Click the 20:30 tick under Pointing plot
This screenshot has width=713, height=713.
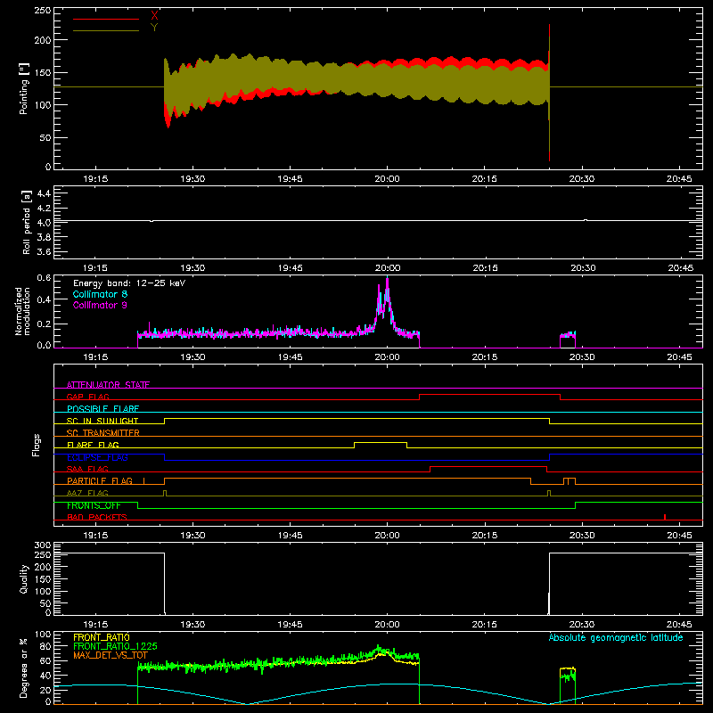tap(582, 179)
